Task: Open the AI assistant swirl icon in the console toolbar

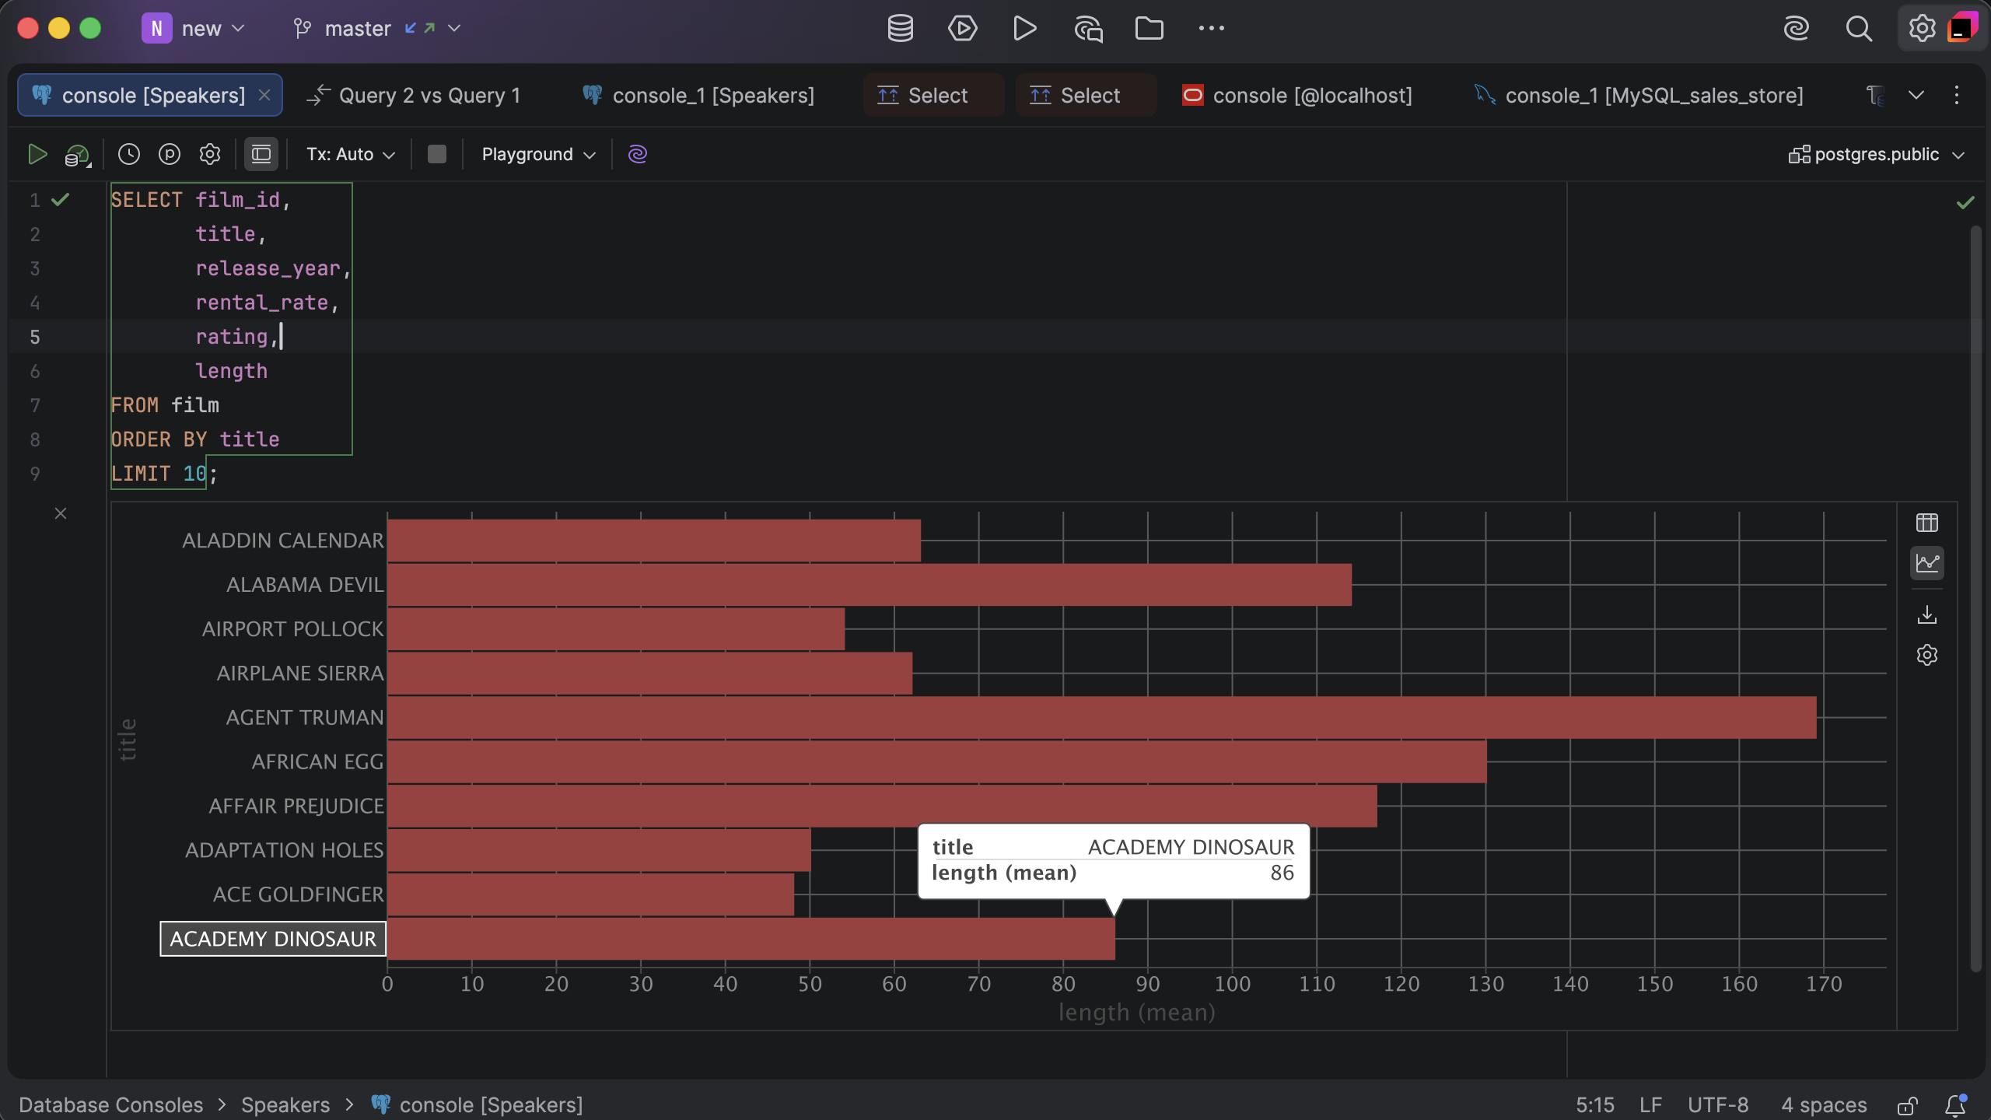Action: [638, 154]
